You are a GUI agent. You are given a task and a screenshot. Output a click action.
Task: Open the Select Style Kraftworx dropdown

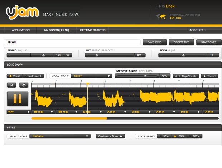tap(60, 136)
